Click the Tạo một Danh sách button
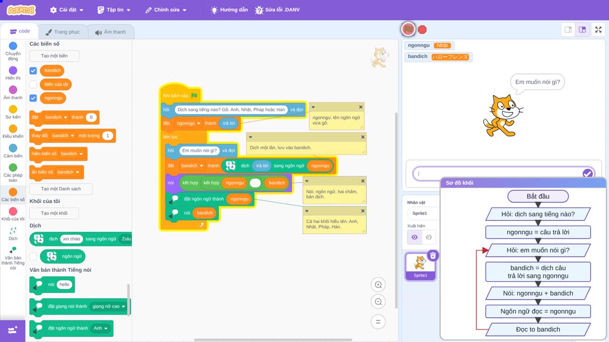The width and height of the screenshot is (609, 342). 61,189
